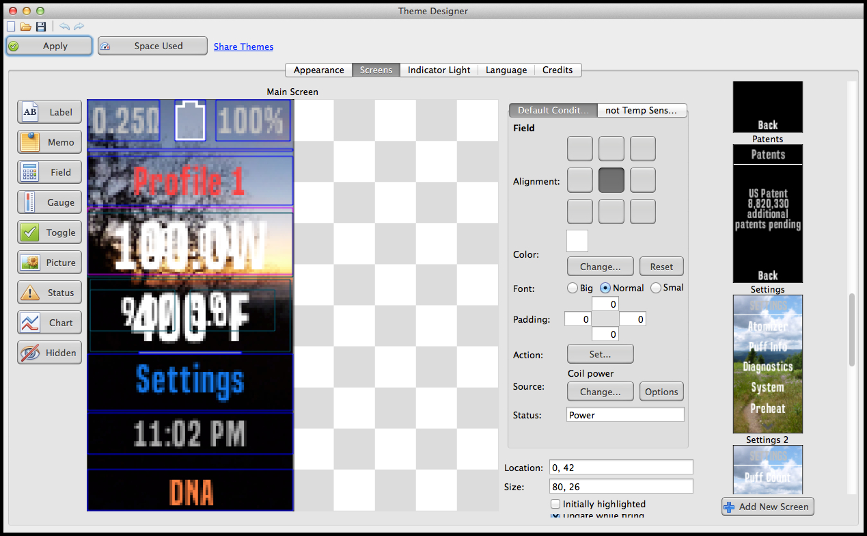The height and width of the screenshot is (536, 867).
Task: Choose the Small font option
Action: click(656, 288)
